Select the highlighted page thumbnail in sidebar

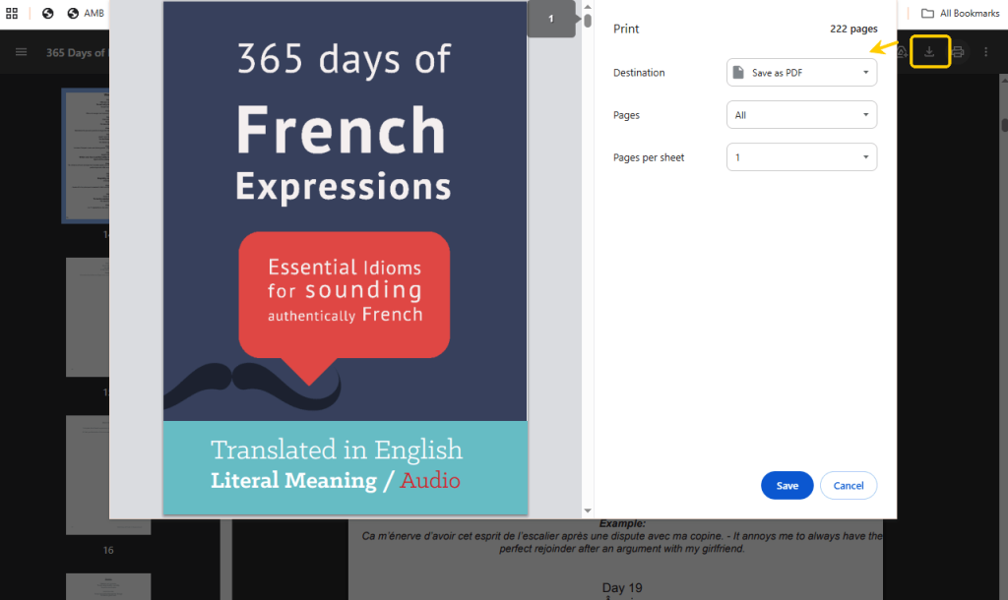[86, 155]
